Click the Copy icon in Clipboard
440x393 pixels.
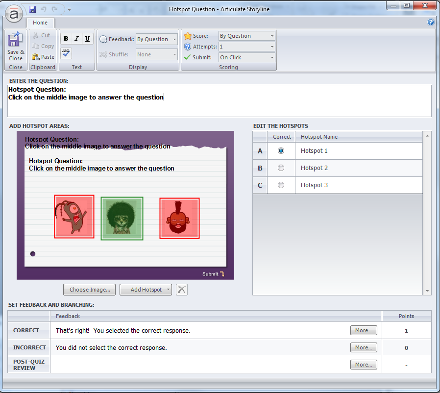pyautogui.click(x=35, y=46)
